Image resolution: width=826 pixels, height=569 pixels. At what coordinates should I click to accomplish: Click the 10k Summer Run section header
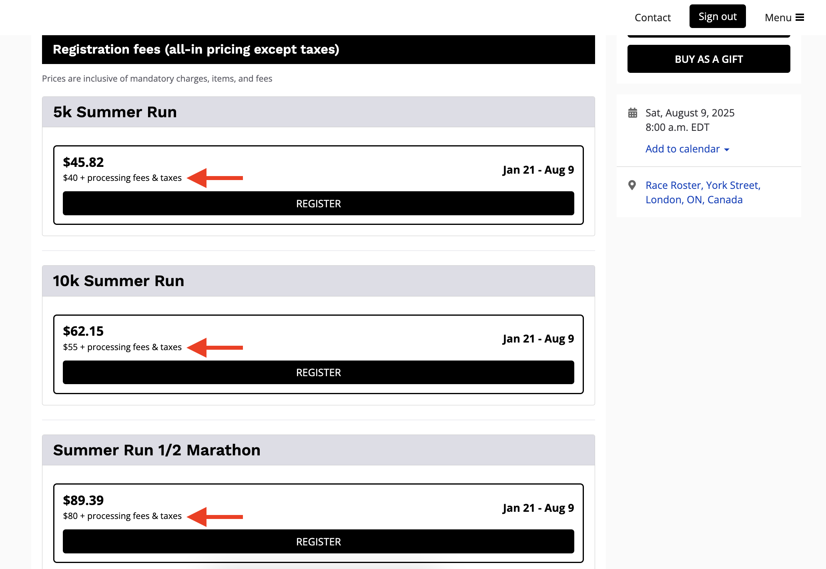(118, 281)
